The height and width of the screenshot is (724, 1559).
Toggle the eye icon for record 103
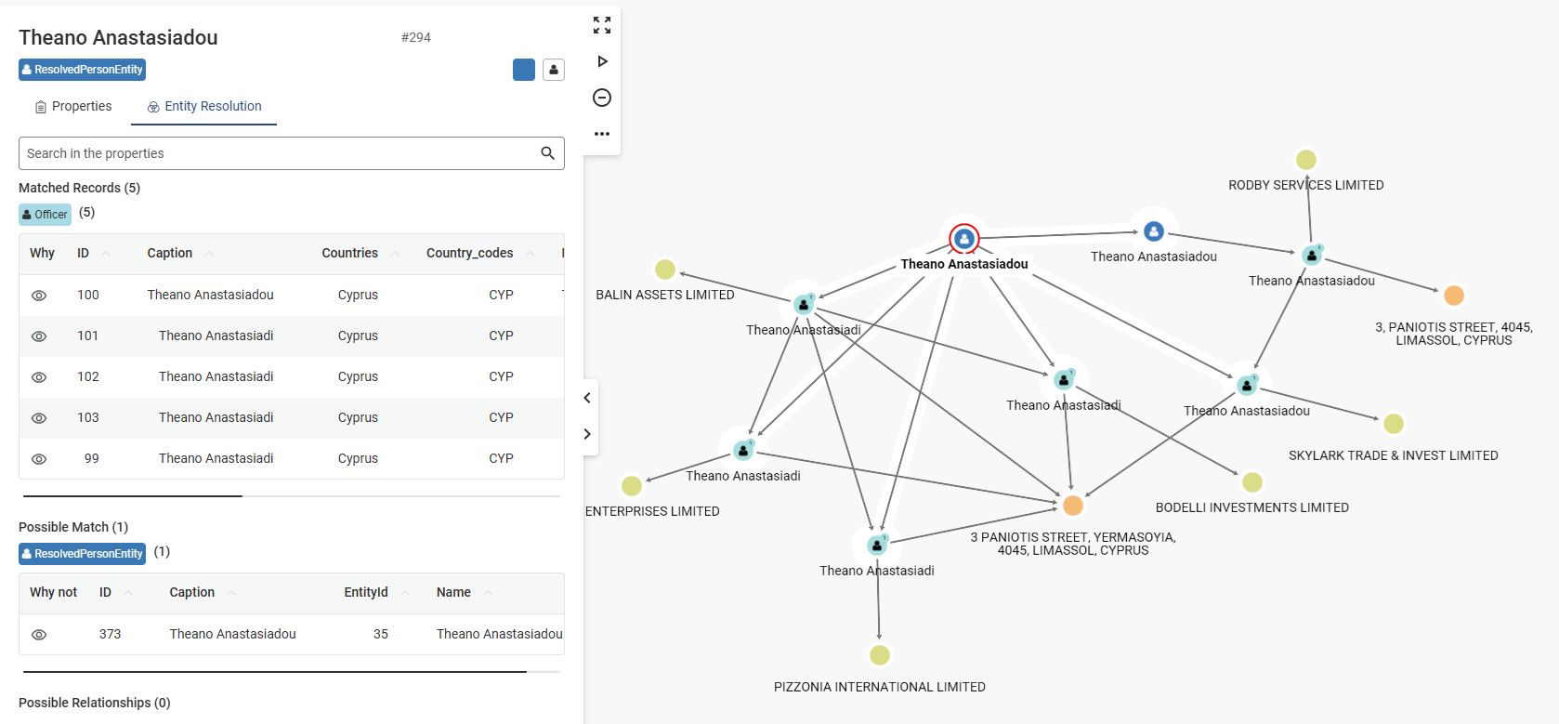tap(39, 418)
